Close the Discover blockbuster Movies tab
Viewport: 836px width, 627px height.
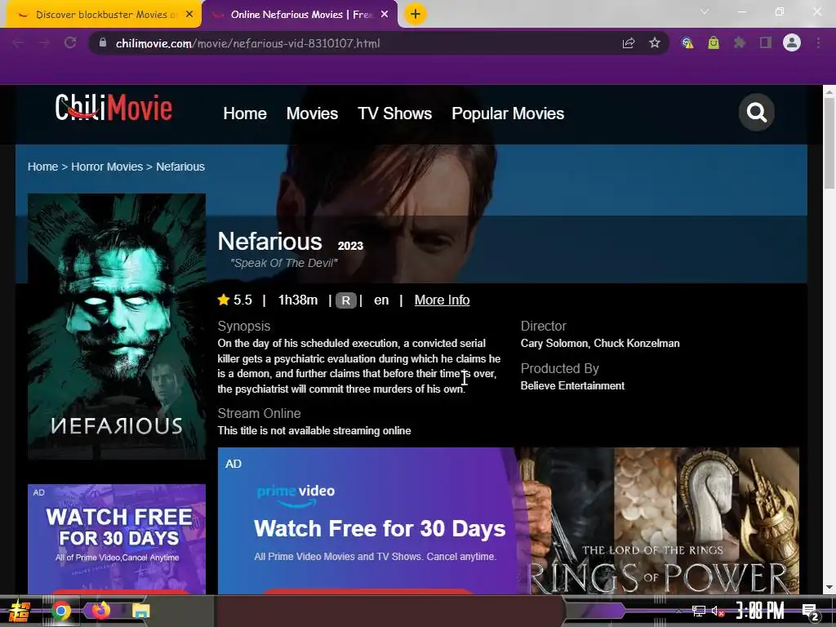click(x=189, y=15)
